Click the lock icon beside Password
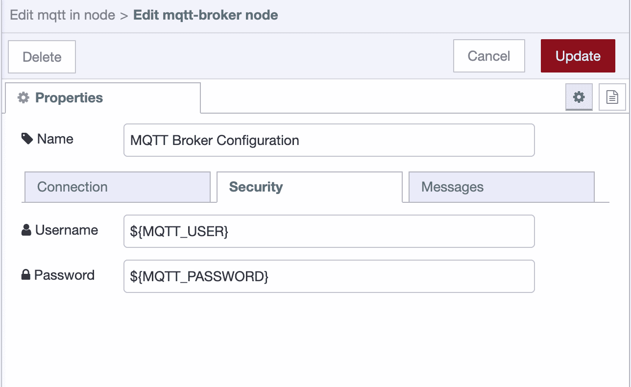This screenshot has width=631, height=387. click(27, 275)
